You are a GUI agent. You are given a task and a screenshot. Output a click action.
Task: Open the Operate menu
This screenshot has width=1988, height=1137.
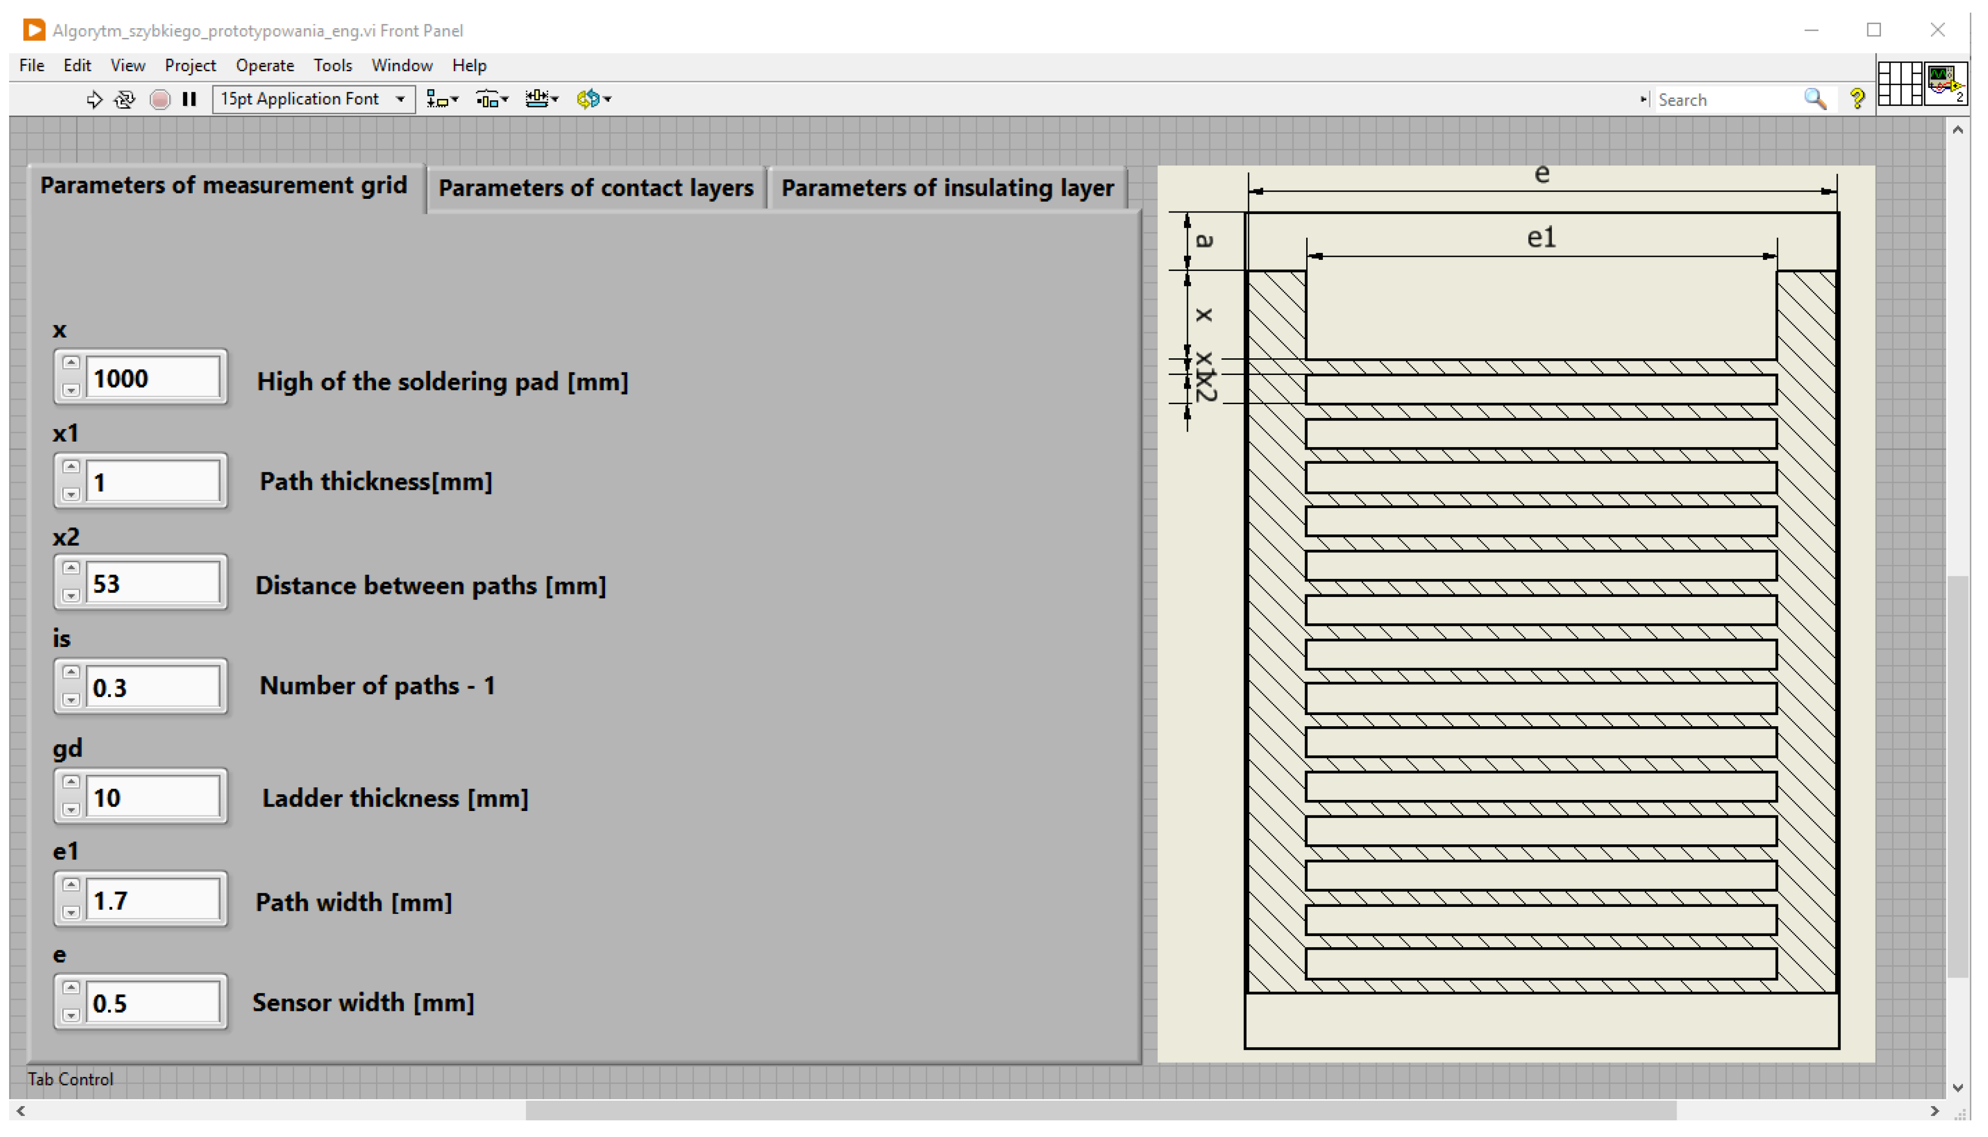[264, 66]
